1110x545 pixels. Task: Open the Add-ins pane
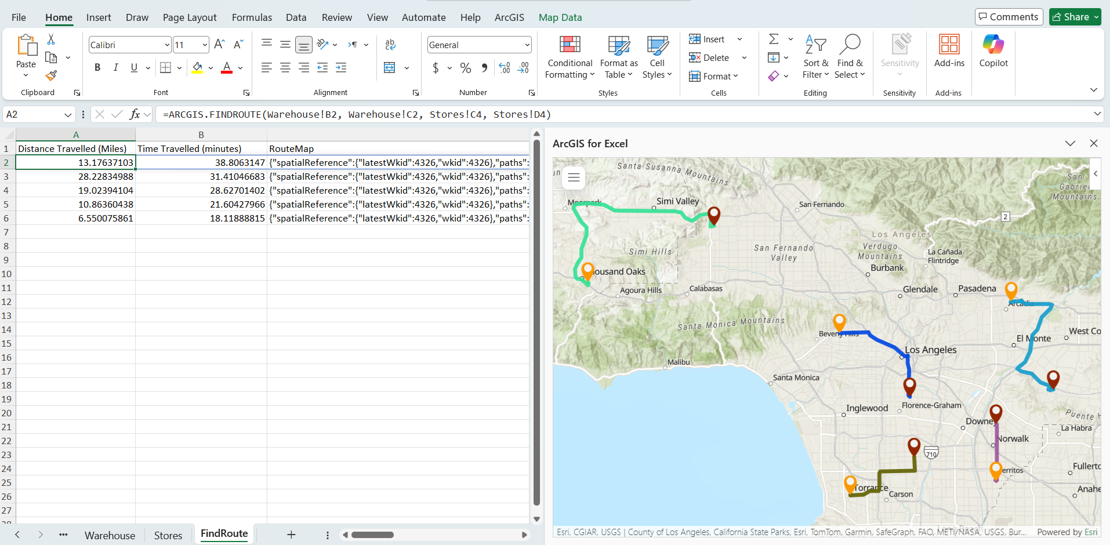[949, 51]
